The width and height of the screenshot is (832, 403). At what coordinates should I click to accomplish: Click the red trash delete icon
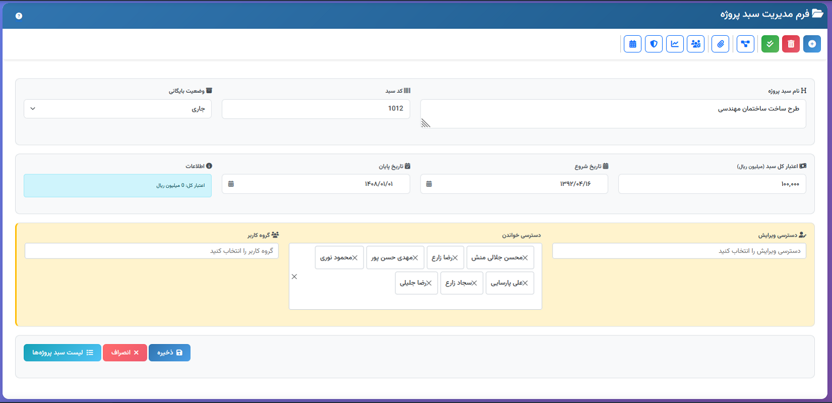pyautogui.click(x=791, y=44)
